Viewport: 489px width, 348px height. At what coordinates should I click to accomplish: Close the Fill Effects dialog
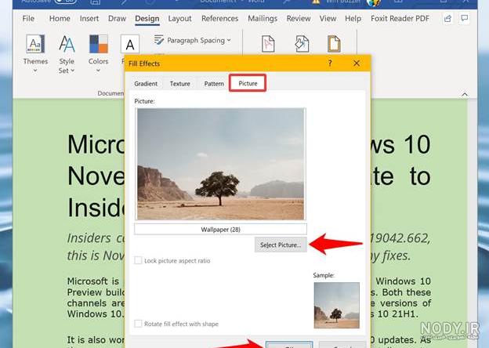click(357, 63)
